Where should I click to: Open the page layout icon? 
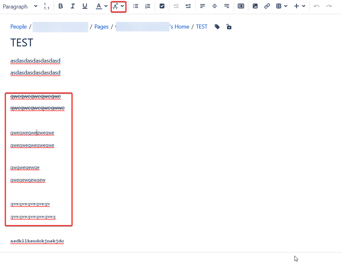tap(241, 6)
